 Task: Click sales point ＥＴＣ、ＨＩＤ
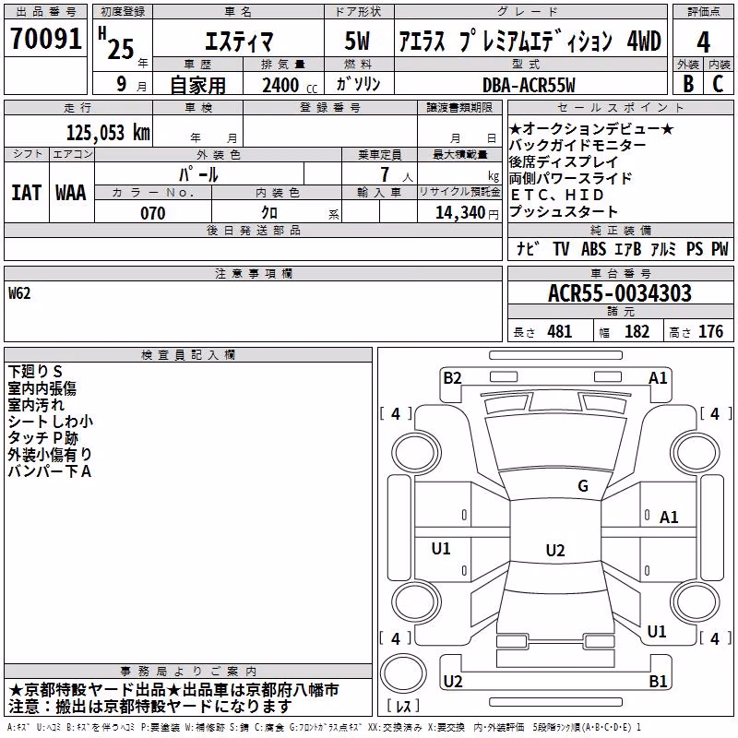557,195
